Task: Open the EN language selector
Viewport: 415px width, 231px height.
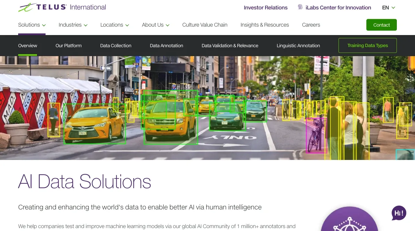Action: click(388, 7)
